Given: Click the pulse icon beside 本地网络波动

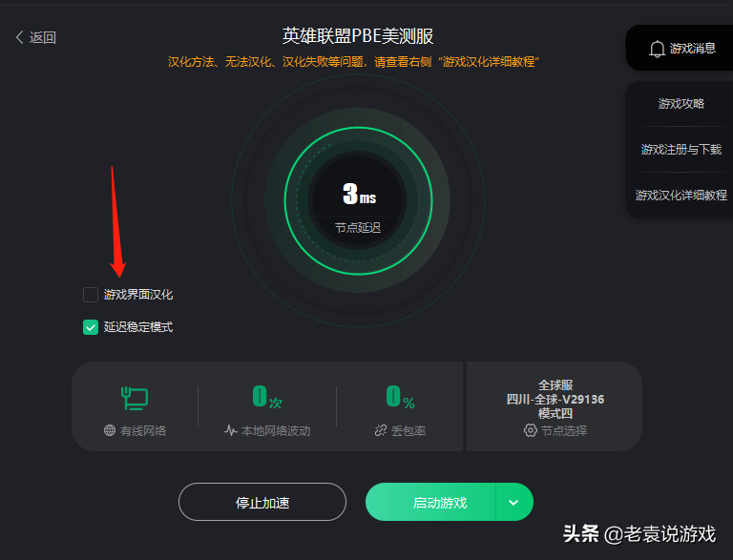Looking at the screenshot, I should [230, 430].
